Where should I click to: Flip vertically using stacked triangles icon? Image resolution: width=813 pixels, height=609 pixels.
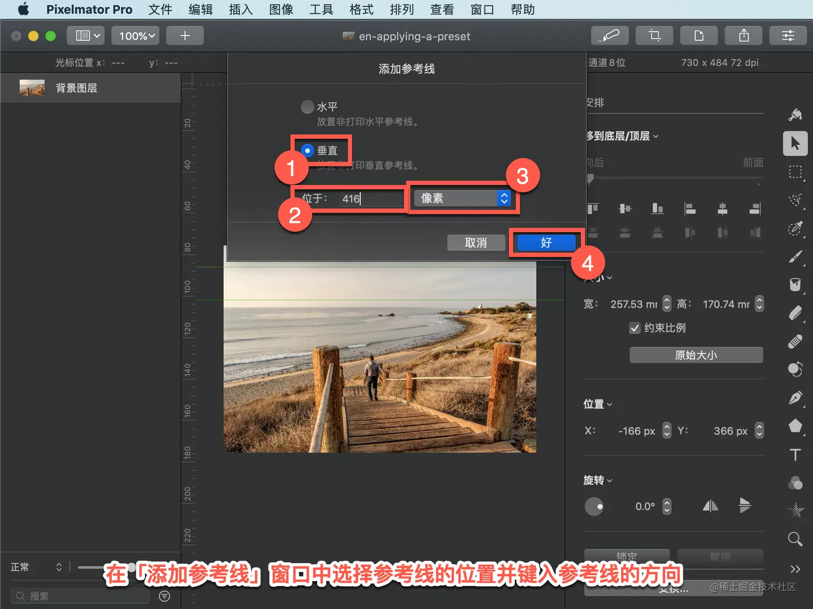(x=745, y=505)
